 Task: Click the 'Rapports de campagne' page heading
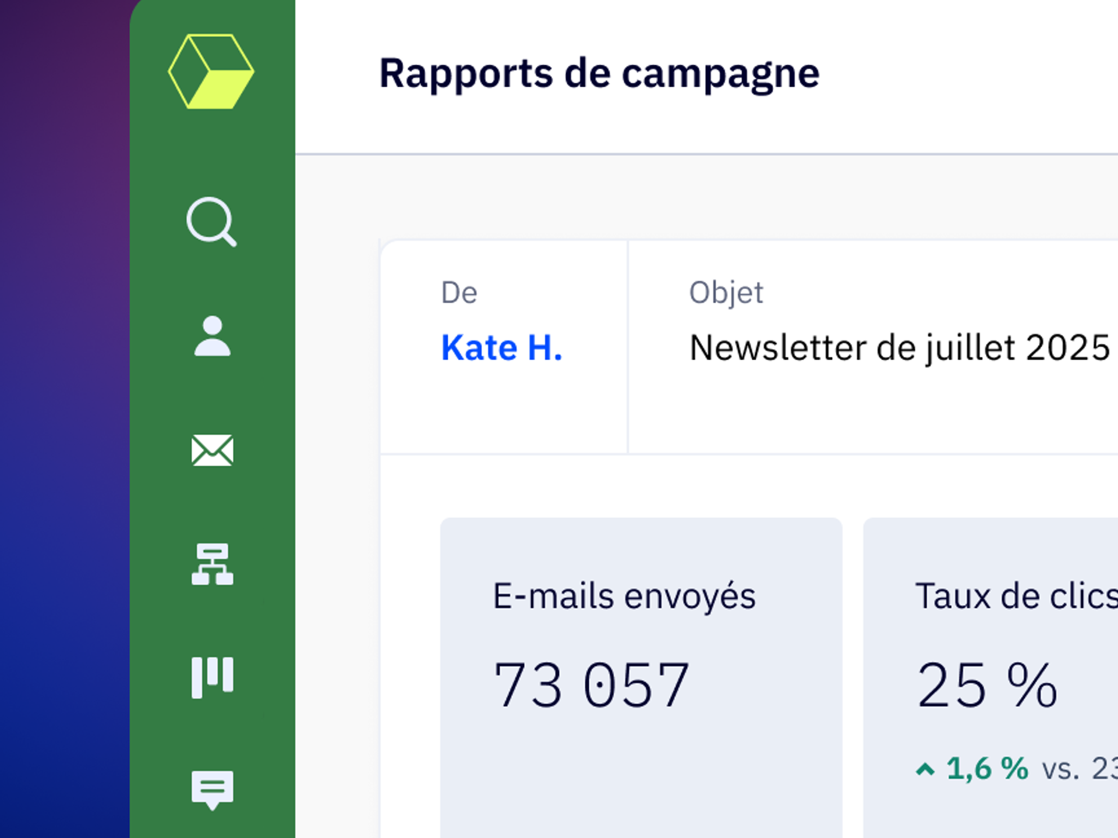click(x=599, y=73)
